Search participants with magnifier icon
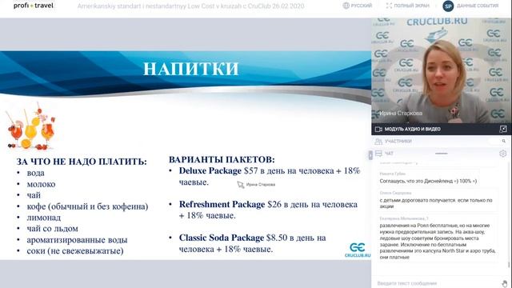Image resolution: width=512 pixels, height=288 pixels. [x=504, y=141]
